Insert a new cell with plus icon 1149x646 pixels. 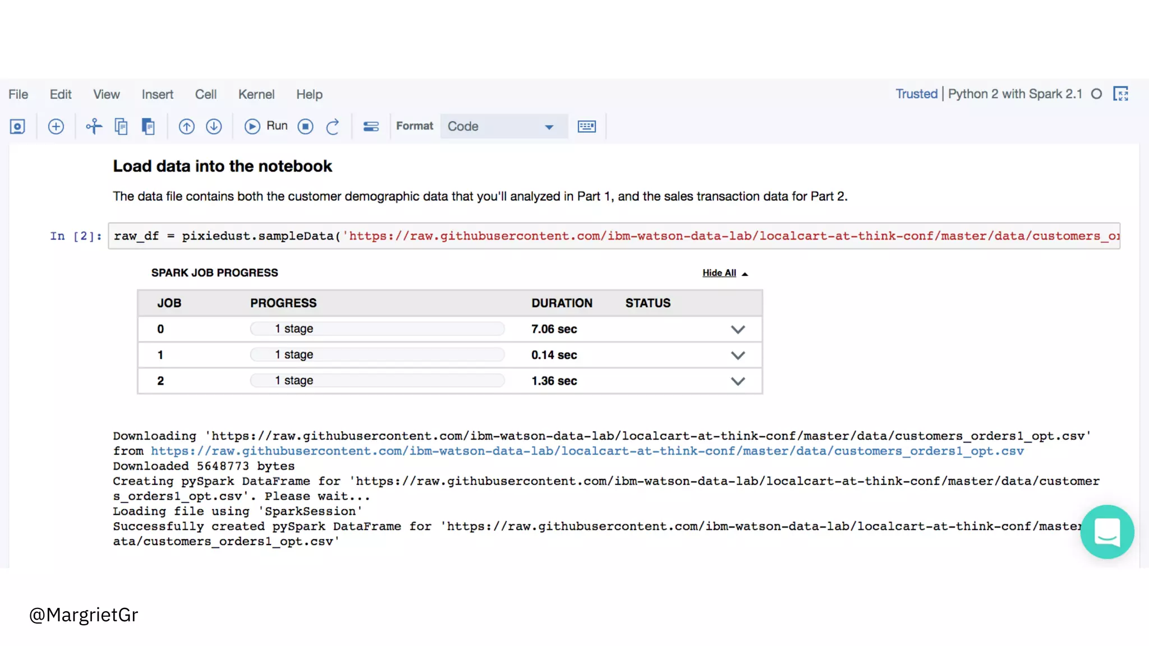(56, 127)
